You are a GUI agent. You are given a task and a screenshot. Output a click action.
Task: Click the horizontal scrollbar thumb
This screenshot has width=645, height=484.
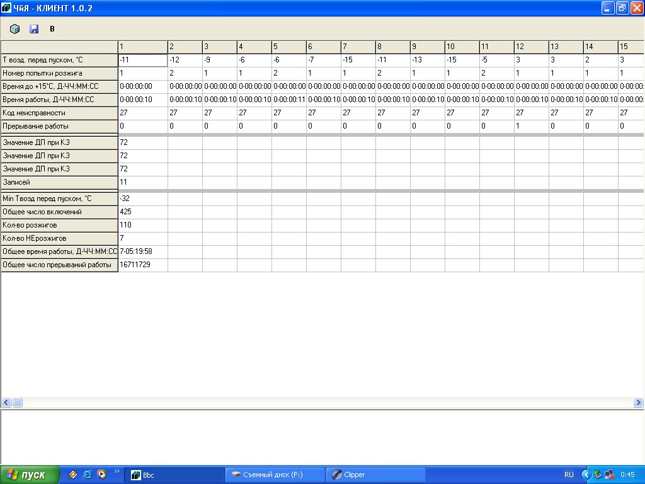point(17,403)
